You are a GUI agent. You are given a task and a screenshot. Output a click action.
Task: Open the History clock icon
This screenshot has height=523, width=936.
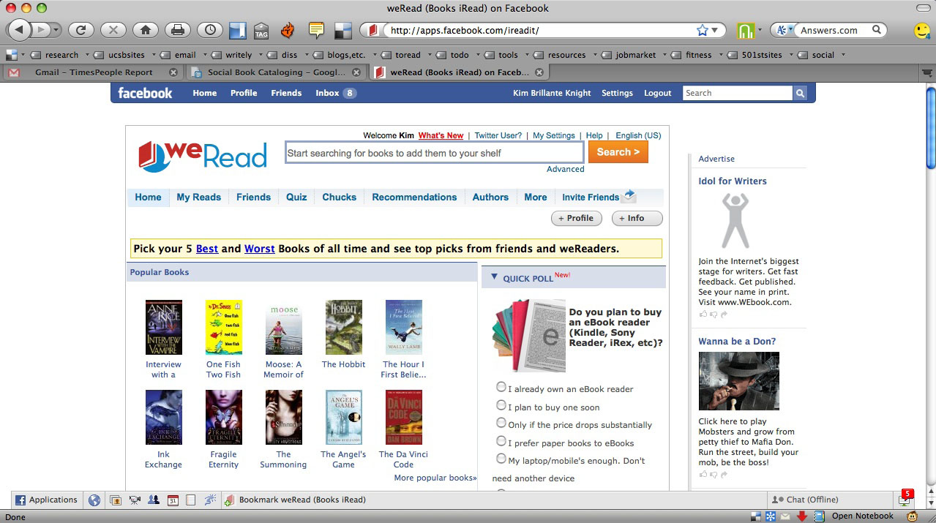(210, 30)
